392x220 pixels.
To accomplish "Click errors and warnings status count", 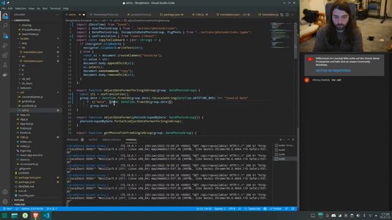I will tap(51, 209).
